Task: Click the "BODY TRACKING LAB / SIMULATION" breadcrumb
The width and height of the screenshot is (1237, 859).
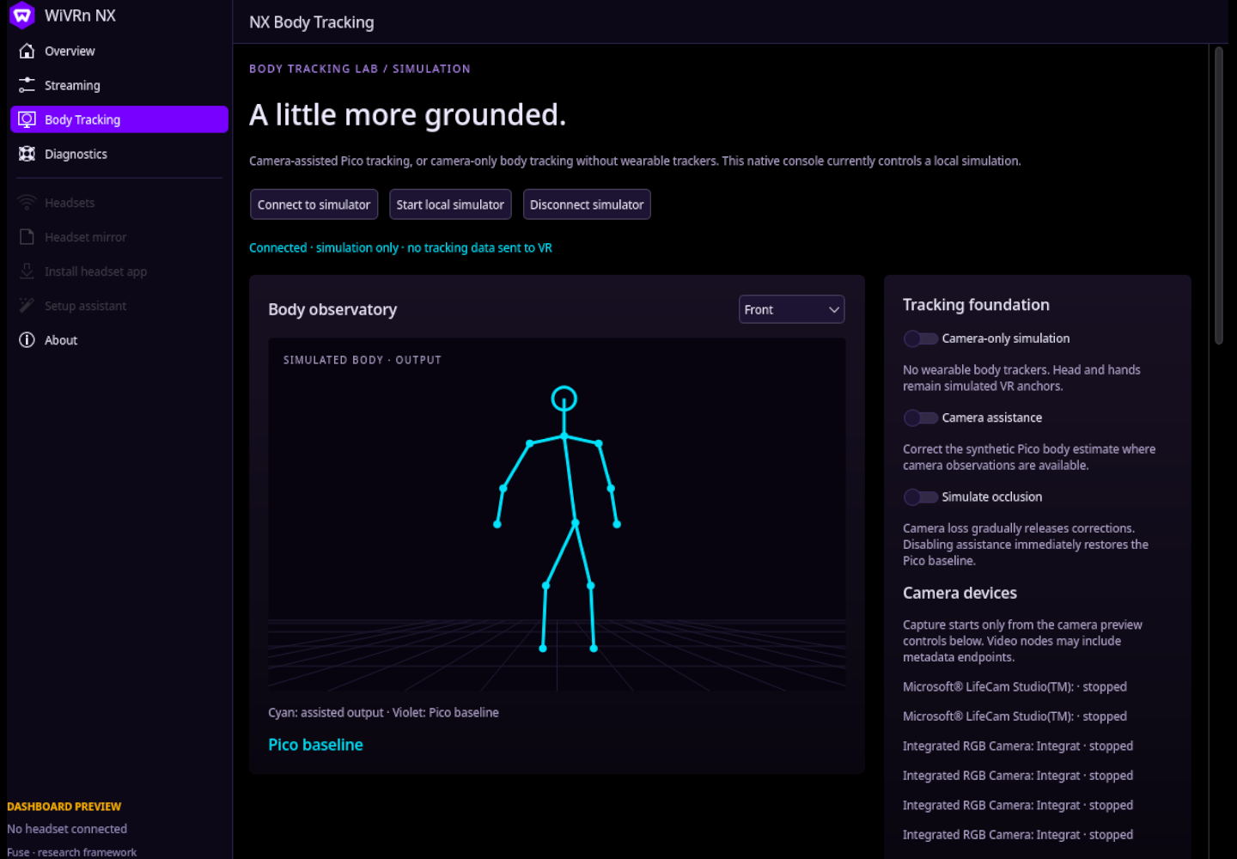Action: 360,69
